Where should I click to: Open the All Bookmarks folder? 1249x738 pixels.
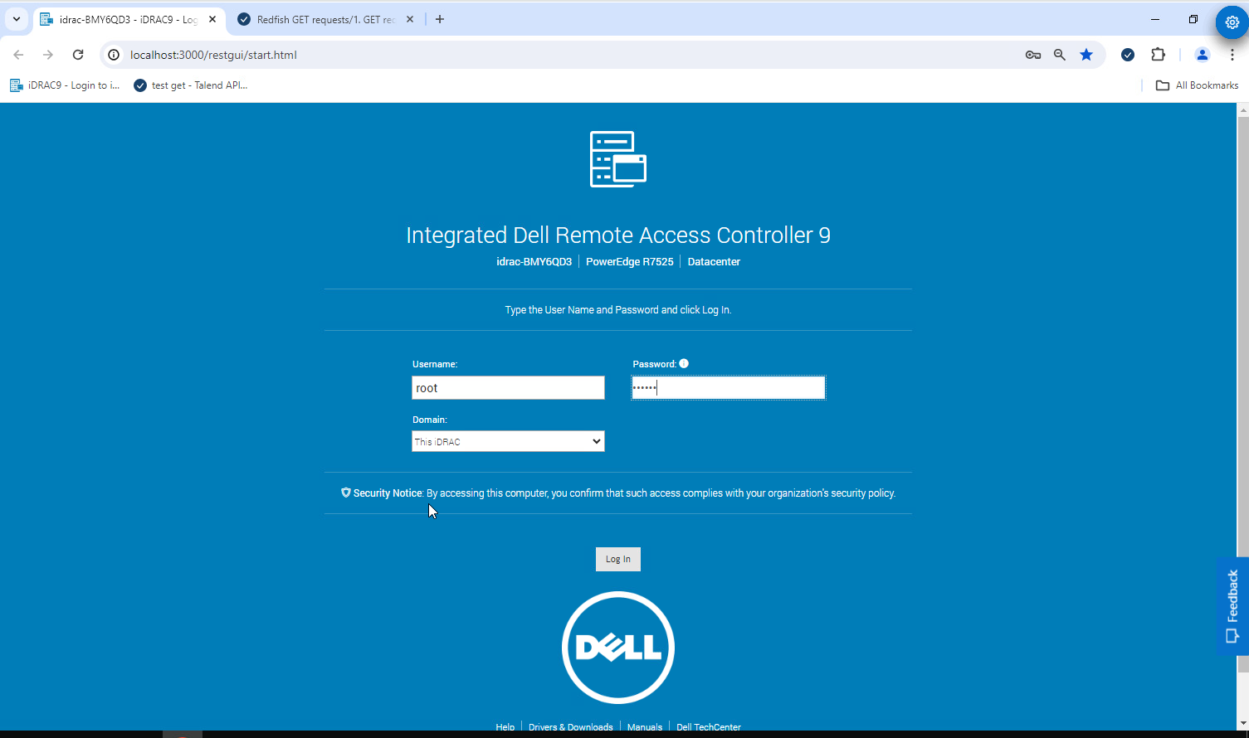[x=1198, y=85]
